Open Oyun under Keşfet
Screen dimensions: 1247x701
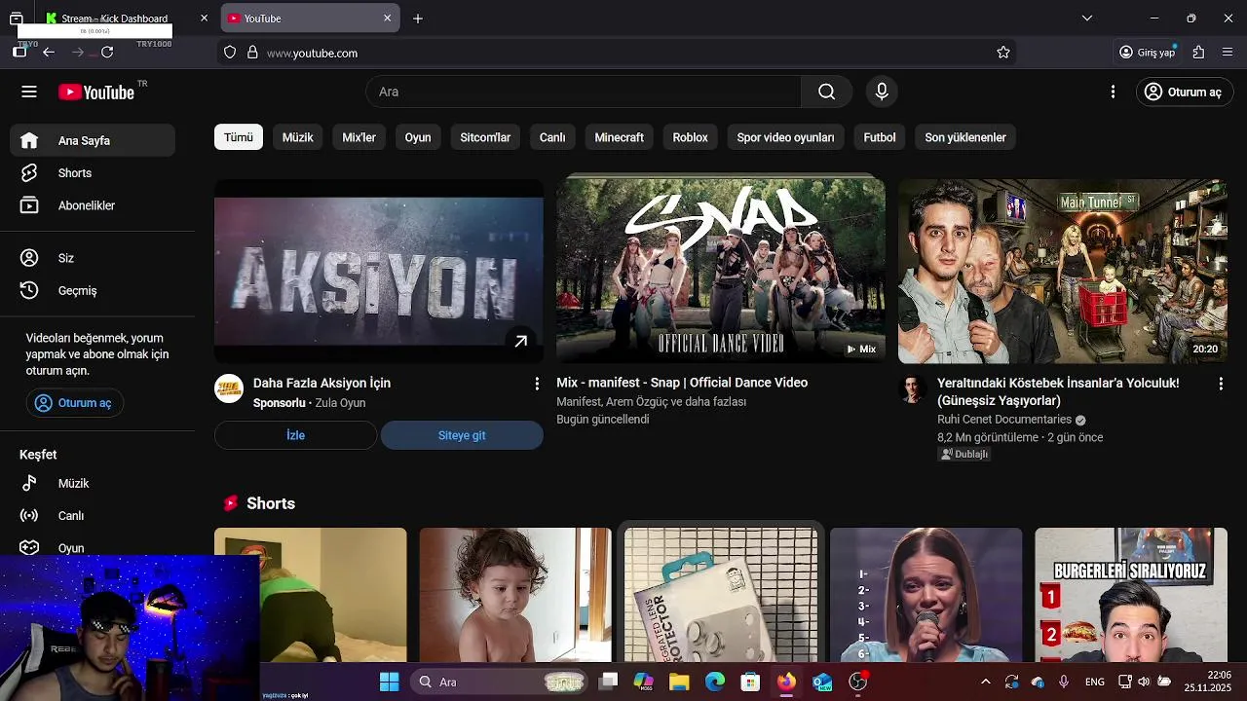(93, 547)
